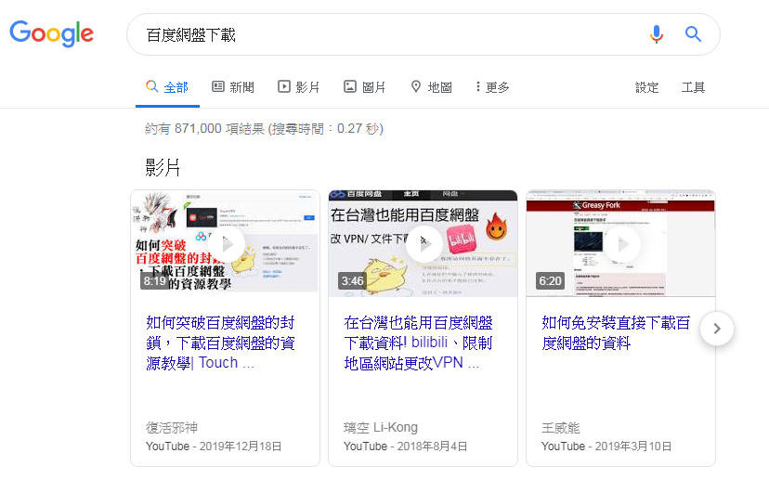Expand the 更多 menu
The image size is (769, 492).
[x=492, y=87]
